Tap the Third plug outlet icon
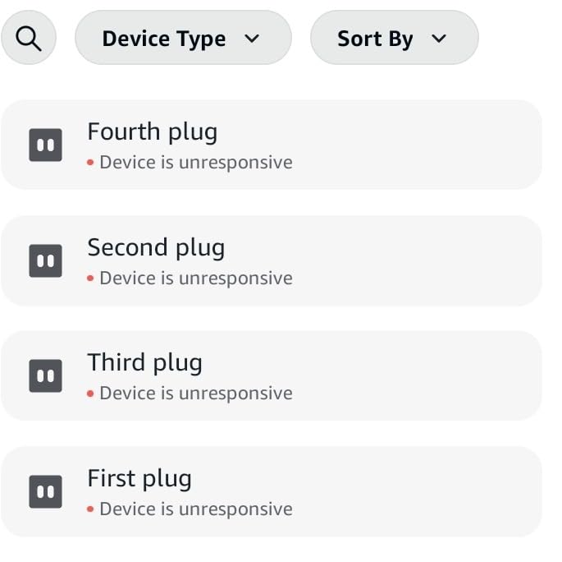The width and height of the screenshot is (562, 562). tap(46, 376)
